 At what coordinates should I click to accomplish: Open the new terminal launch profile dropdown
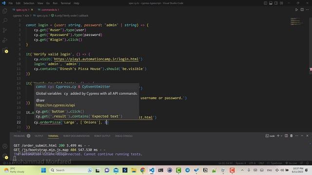[x=281, y=136]
